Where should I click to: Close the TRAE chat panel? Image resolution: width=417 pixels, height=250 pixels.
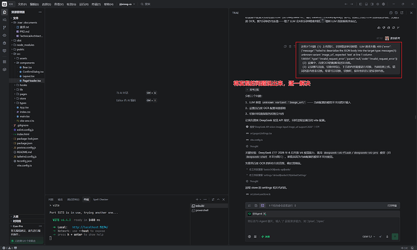(x=411, y=13)
